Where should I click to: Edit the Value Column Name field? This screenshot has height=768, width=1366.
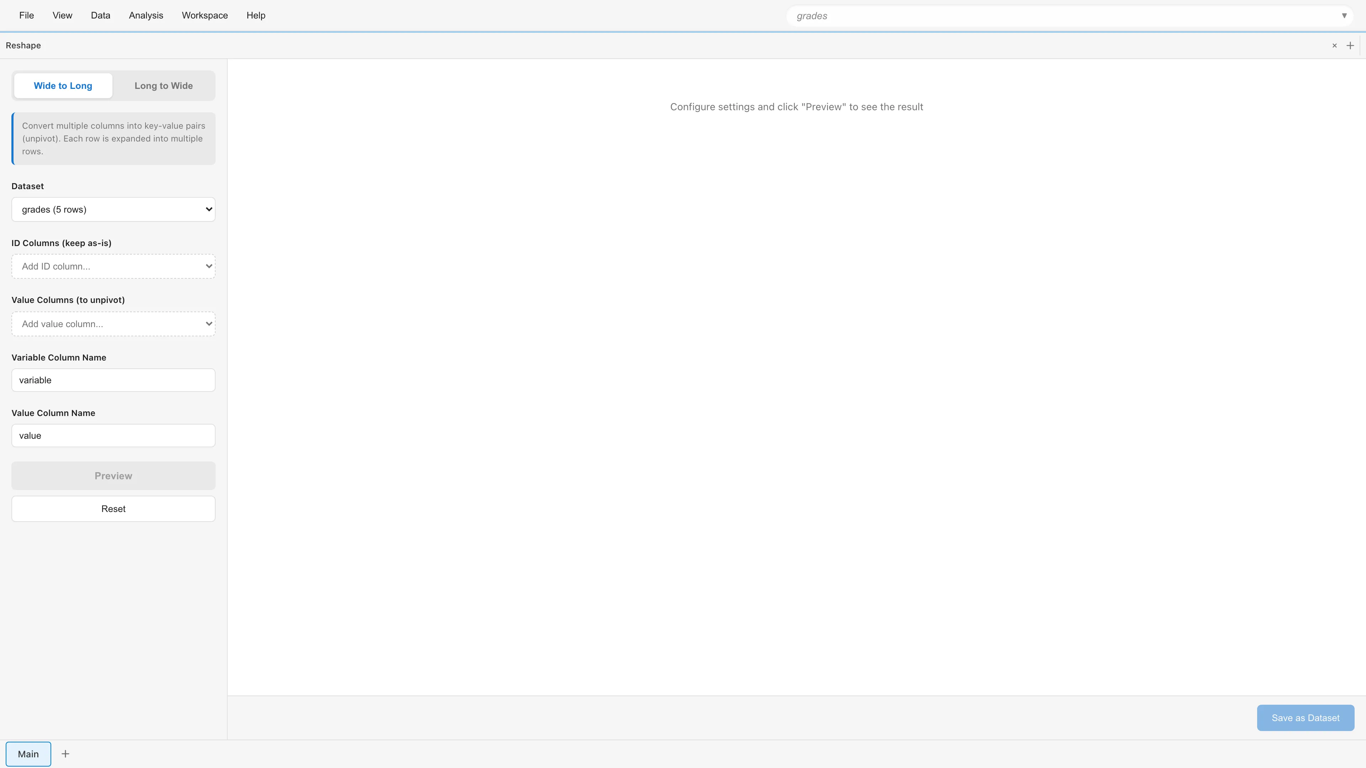113,435
